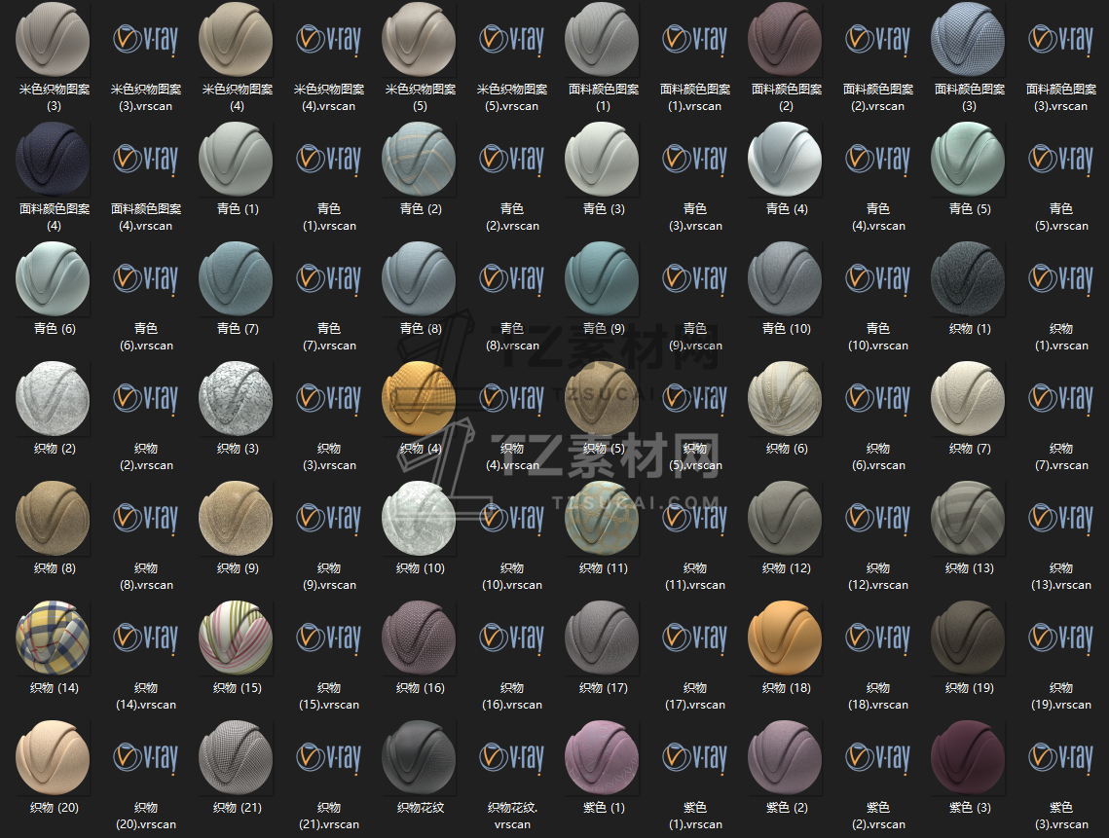Image resolution: width=1109 pixels, height=838 pixels.
Task: Click the file name label 织物 (17)
Action: [604, 687]
